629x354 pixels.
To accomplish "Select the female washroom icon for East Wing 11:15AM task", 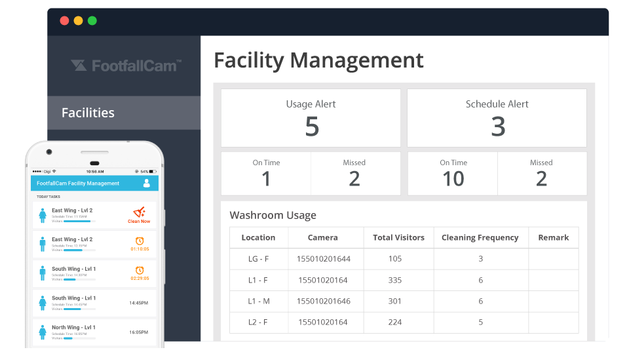I will [43, 215].
